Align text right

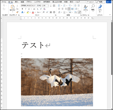pos(66,9)
